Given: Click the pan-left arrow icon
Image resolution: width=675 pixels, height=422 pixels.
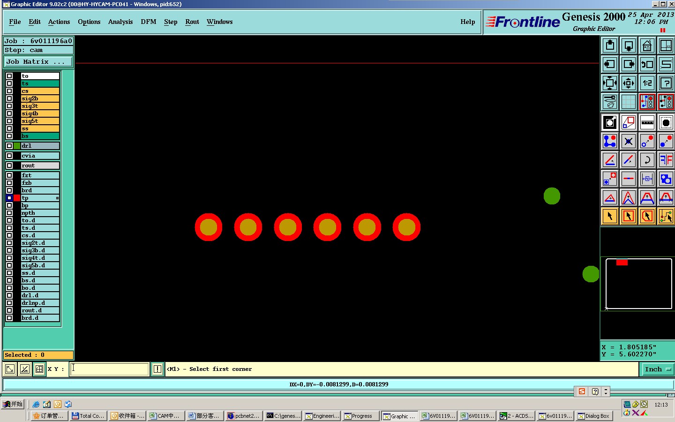Looking at the screenshot, I should point(609,64).
